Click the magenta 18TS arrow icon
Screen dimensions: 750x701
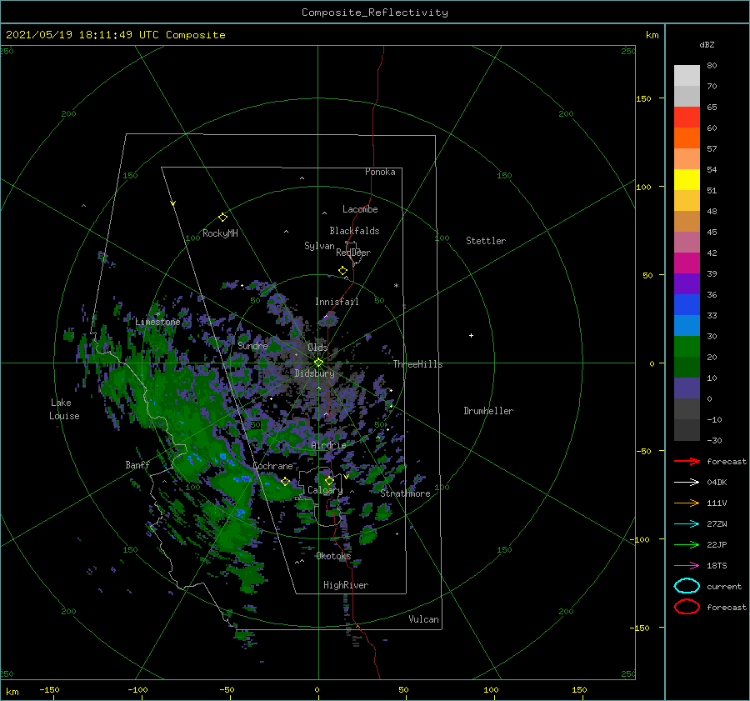point(687,566)
